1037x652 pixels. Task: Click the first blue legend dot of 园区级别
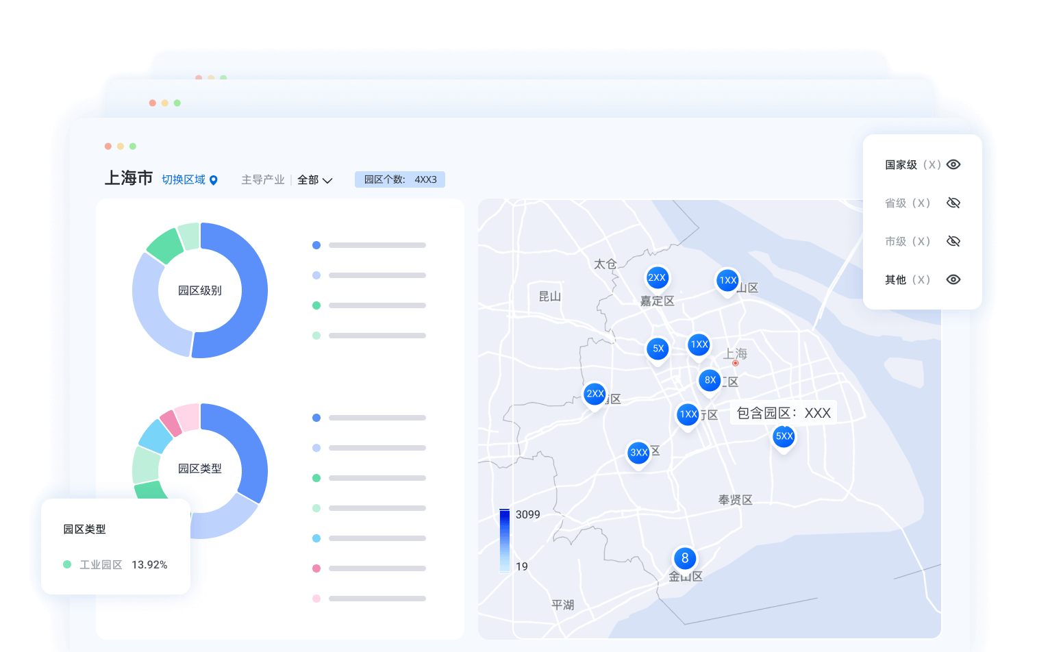click(316, 245)
